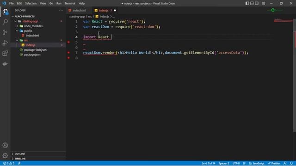Click Ln 4, Col 14 position indicator
The height and width of the screenshot is (166, 296).
click(209, 163)
